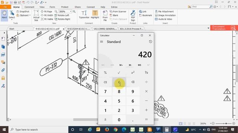Take a SnapShot of the page

(x=23, y=11)
